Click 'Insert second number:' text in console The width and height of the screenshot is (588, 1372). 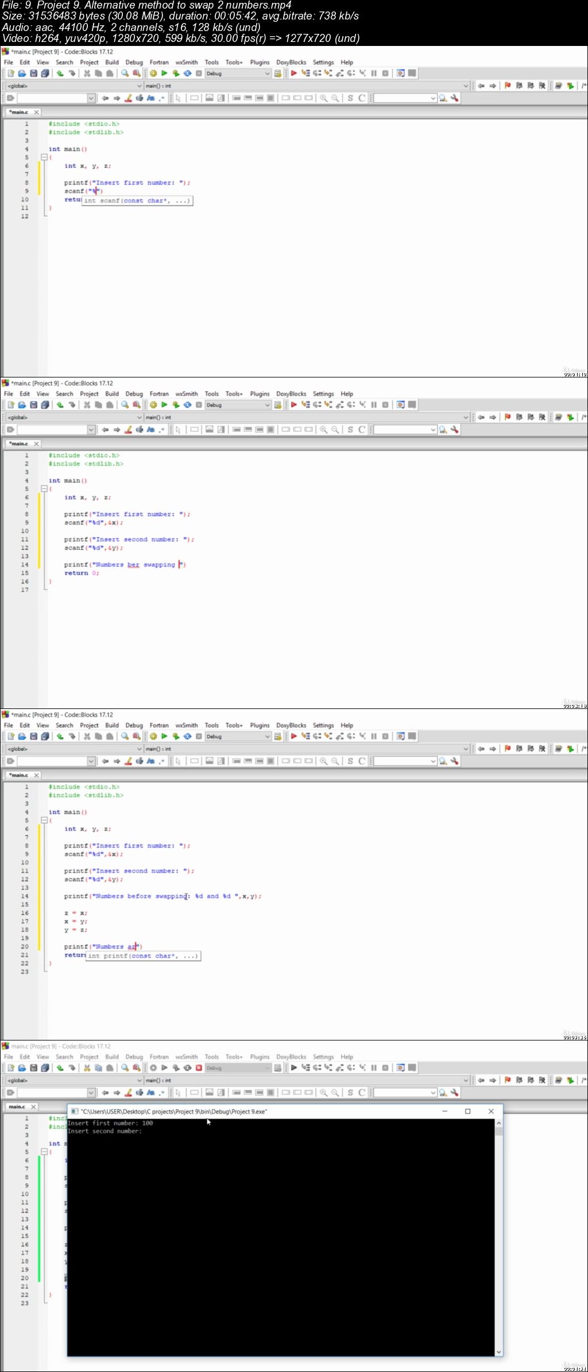coord(105,1131)
